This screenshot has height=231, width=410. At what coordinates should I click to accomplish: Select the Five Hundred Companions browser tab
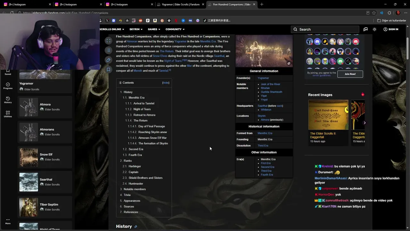pos(232,4)
